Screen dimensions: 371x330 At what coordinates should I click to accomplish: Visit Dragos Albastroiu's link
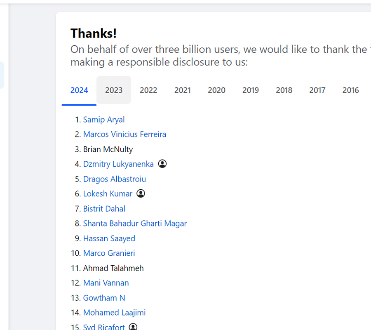point(115,179)
